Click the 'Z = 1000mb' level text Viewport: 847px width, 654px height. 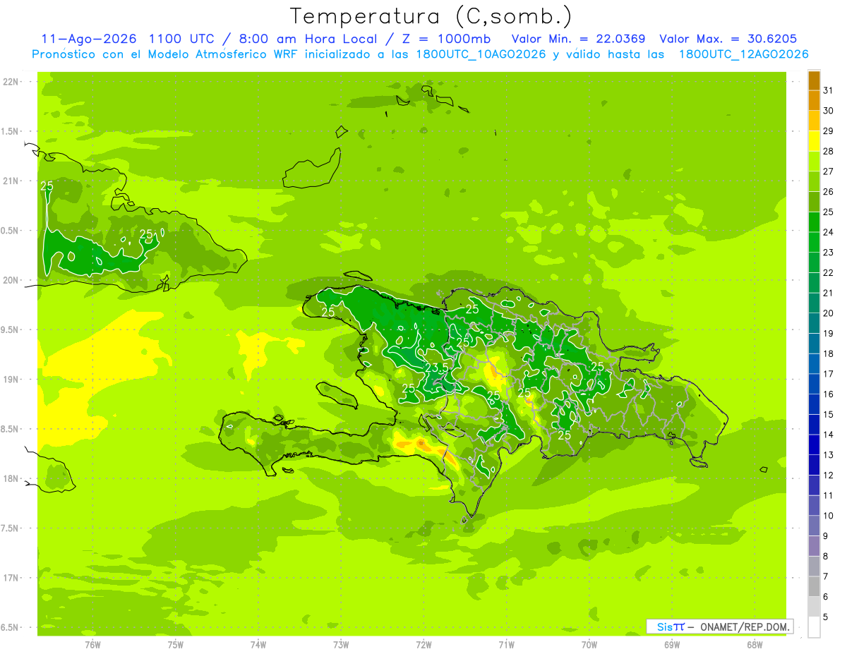[x=447, y=39]
